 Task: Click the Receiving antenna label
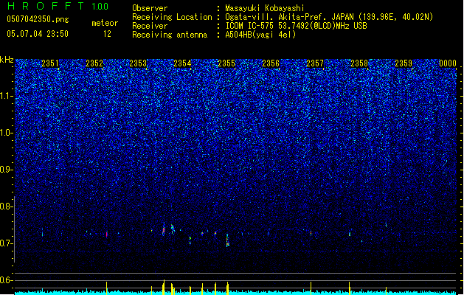click(x=170, y=35)
